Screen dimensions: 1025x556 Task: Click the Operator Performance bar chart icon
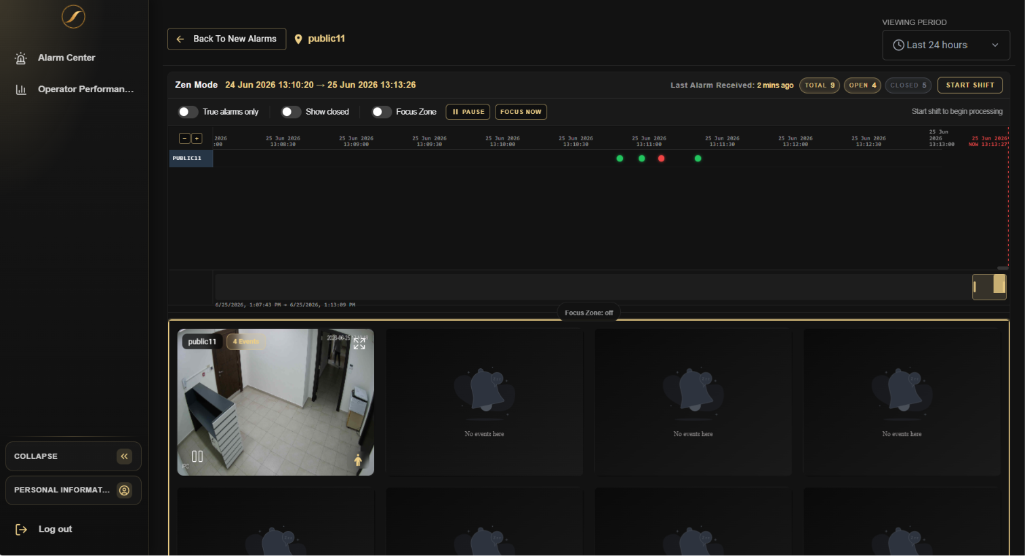click(21, 90)
